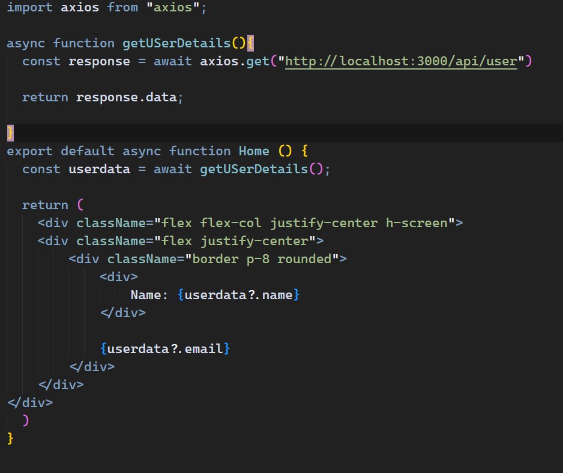Viewport: 563px width, 473px height.
Task: Click the 'flex justify-center' className string
Action: pos(235,241)
